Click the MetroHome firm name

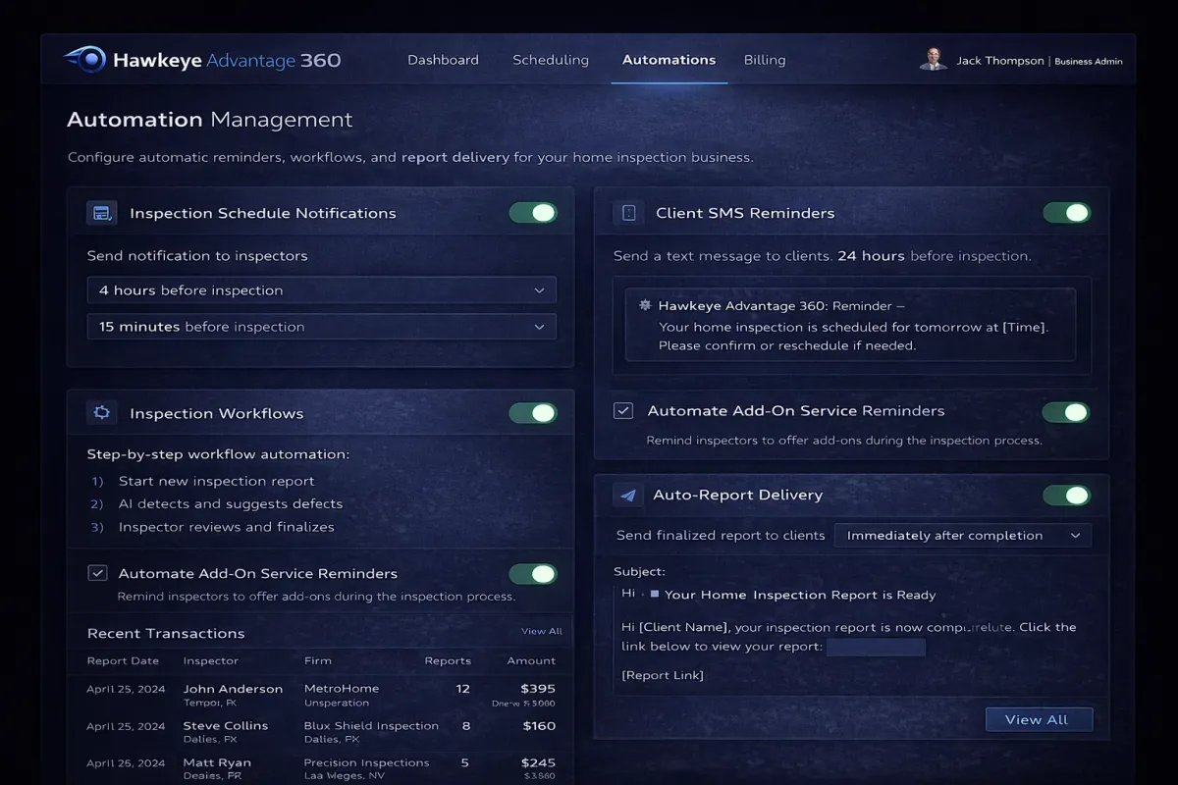click(x=342, y=689)
